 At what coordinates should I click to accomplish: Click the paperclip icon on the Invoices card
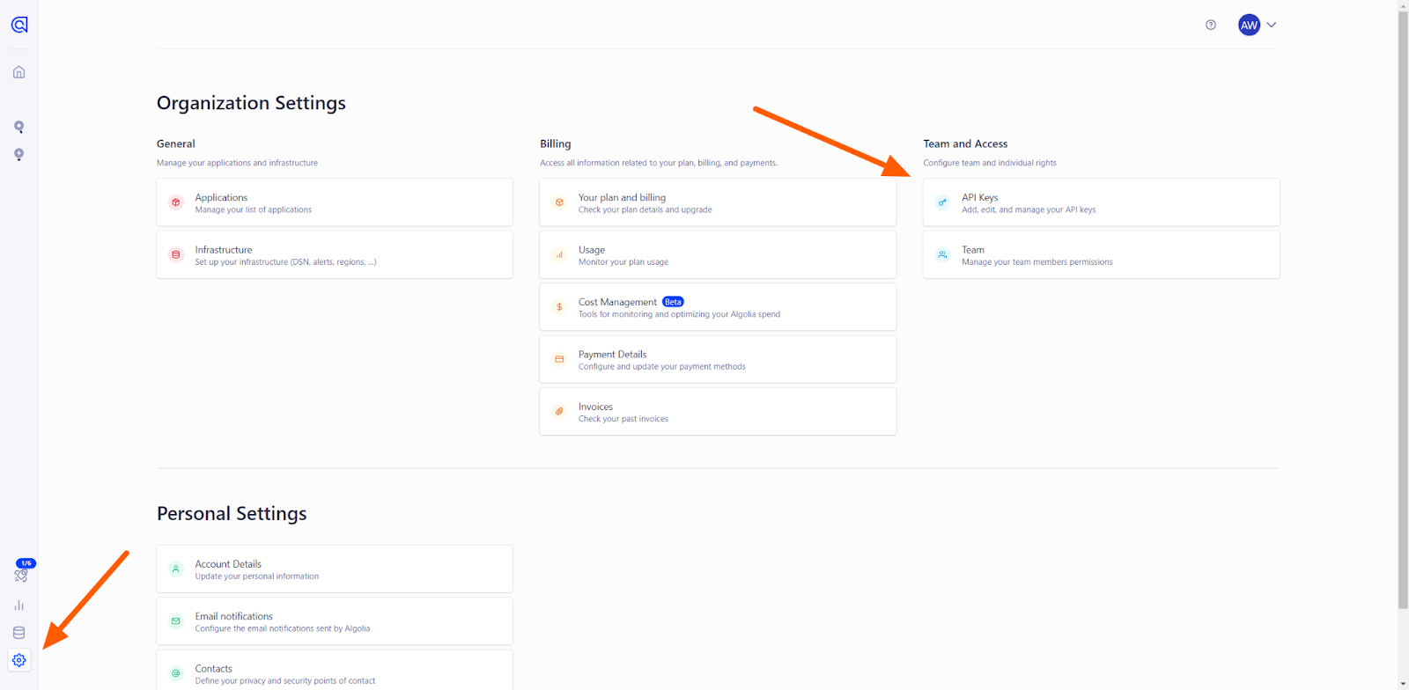tap(559, 411)
